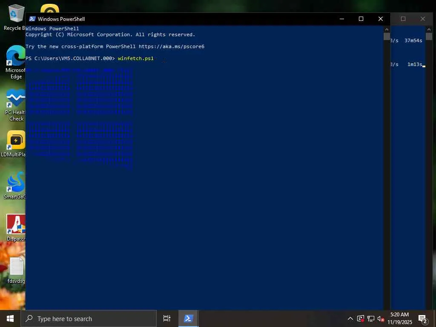Close the Windows PowerShell window

pyautogui.click(x=381, y=19)
